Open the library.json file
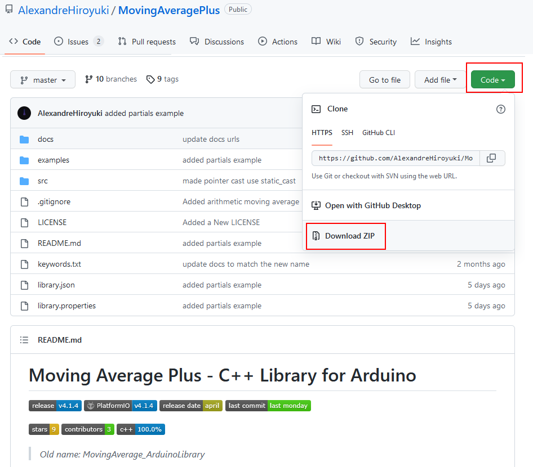The image size is (533, 467). pos(56,285)
